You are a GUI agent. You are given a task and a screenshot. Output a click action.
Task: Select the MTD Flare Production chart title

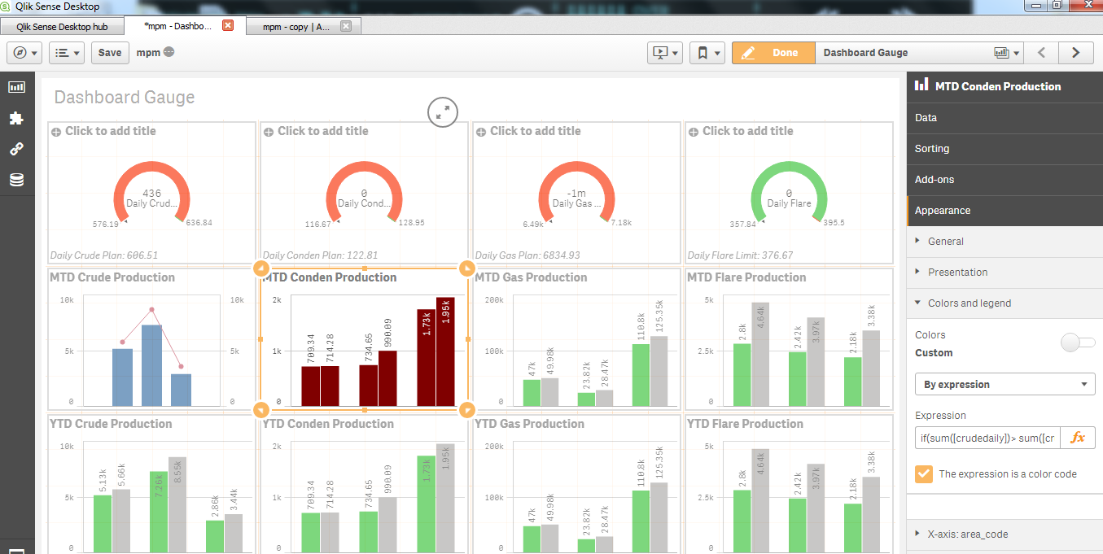coord(746,277)
